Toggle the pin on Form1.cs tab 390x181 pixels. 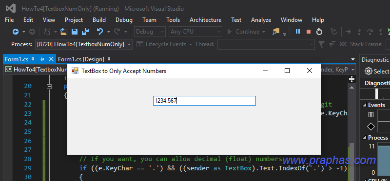click(42, 59)
